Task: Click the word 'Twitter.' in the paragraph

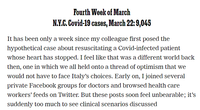Action: (69, 95)
